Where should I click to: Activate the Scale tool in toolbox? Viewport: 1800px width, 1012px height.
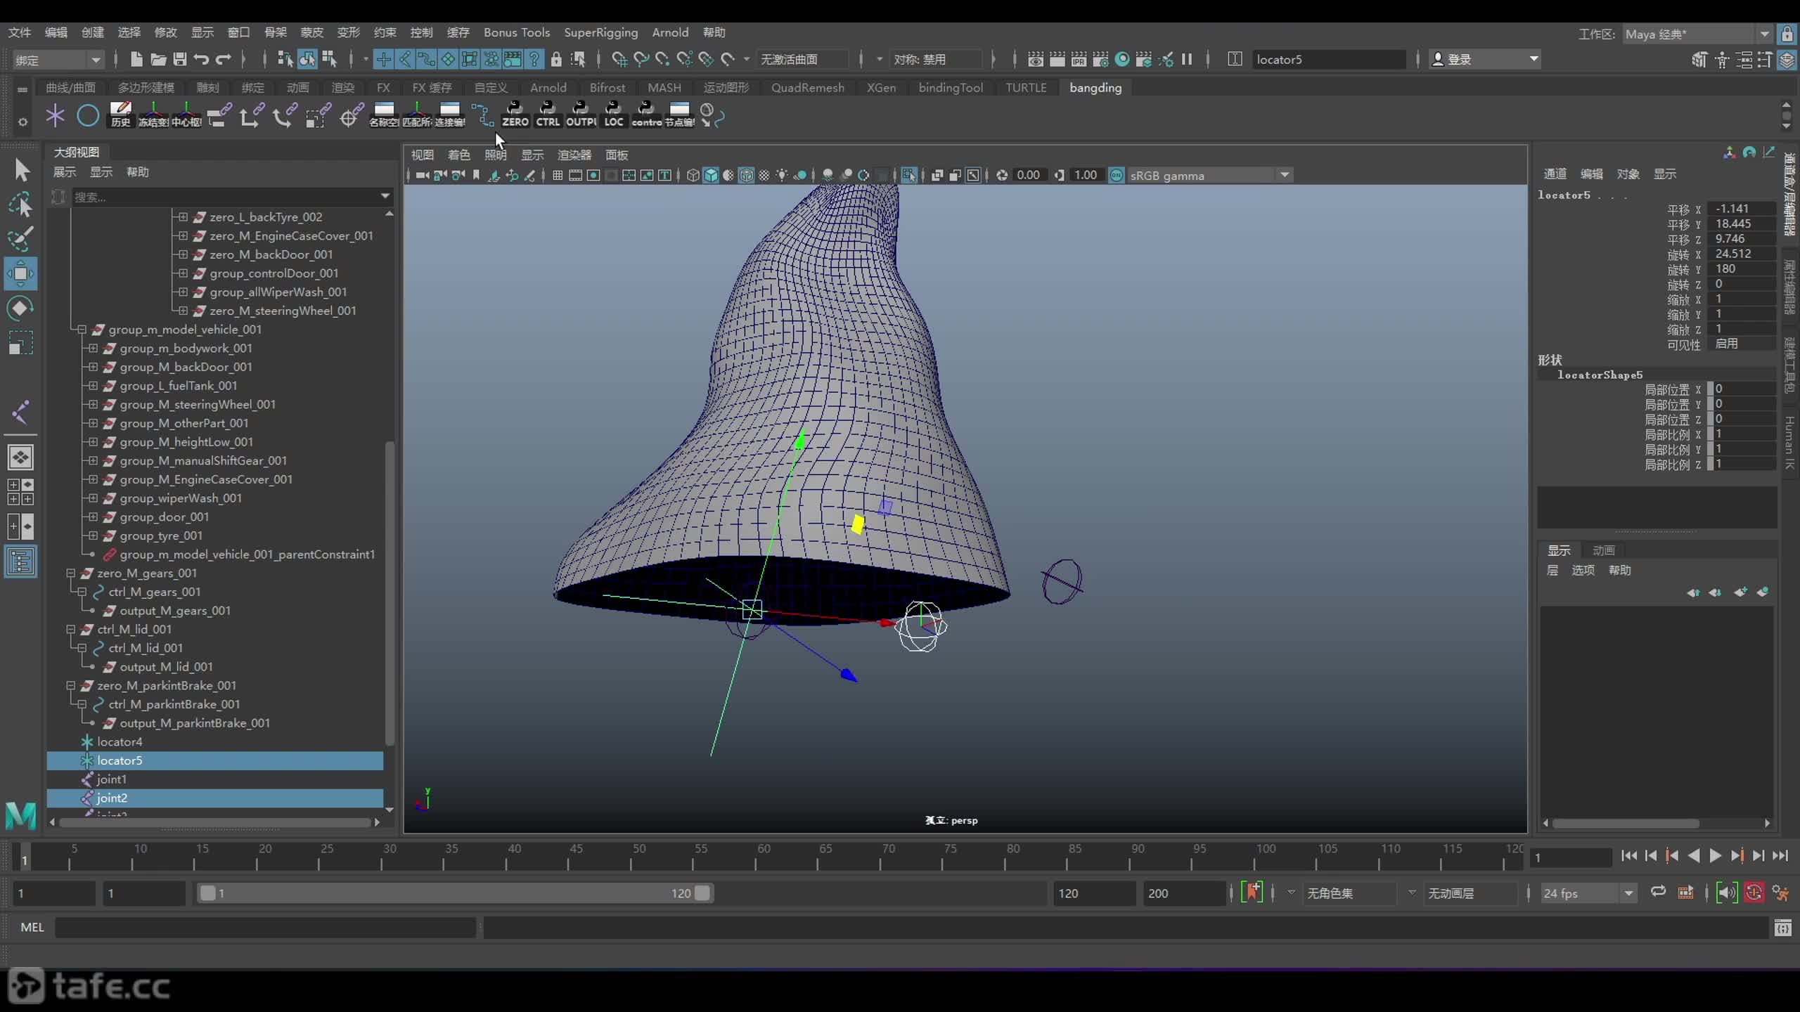coord(20,343)
